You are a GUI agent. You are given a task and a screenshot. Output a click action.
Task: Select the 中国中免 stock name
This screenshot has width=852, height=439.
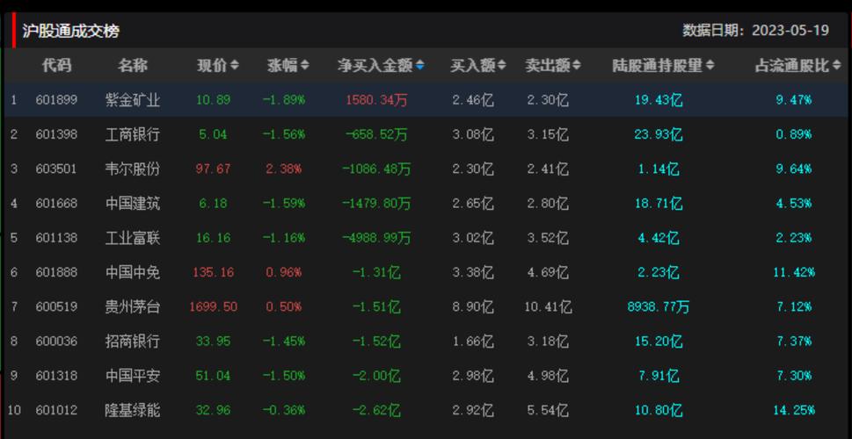[133, 272]
